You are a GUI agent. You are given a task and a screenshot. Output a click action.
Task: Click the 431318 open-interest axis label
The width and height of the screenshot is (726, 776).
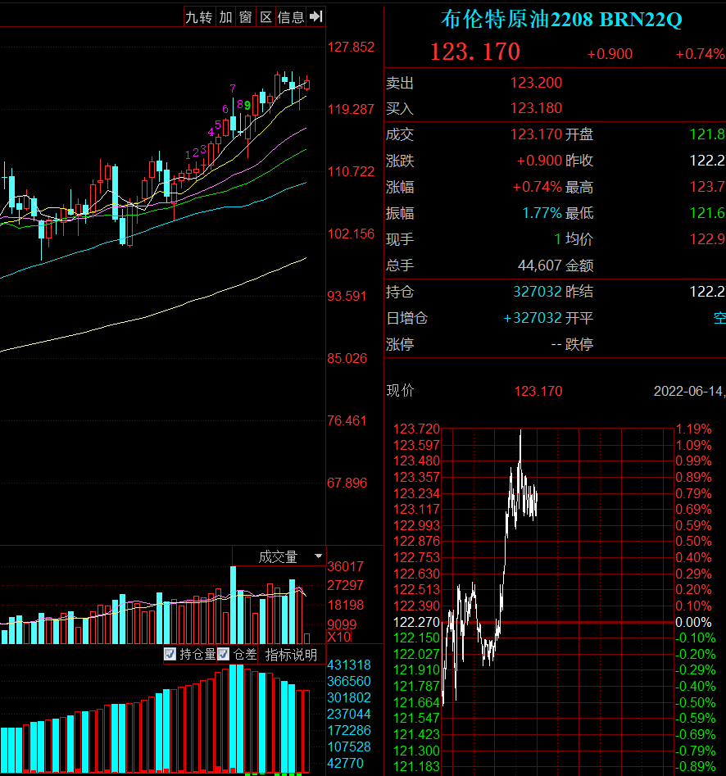349,665
